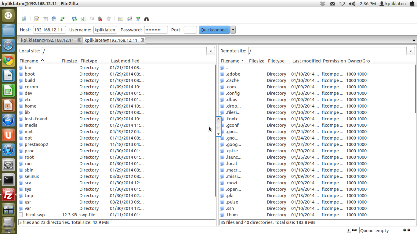This screenshot has width=417, height=234.
Task: Open Chrome browser from the launcher
Action: point(8,60)
